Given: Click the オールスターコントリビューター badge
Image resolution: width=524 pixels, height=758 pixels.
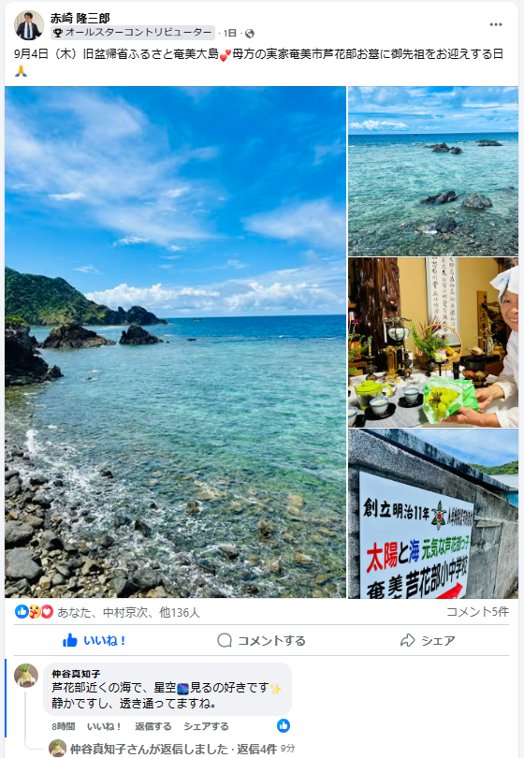Looking at the screenshot, I should (x=133, y=33).
